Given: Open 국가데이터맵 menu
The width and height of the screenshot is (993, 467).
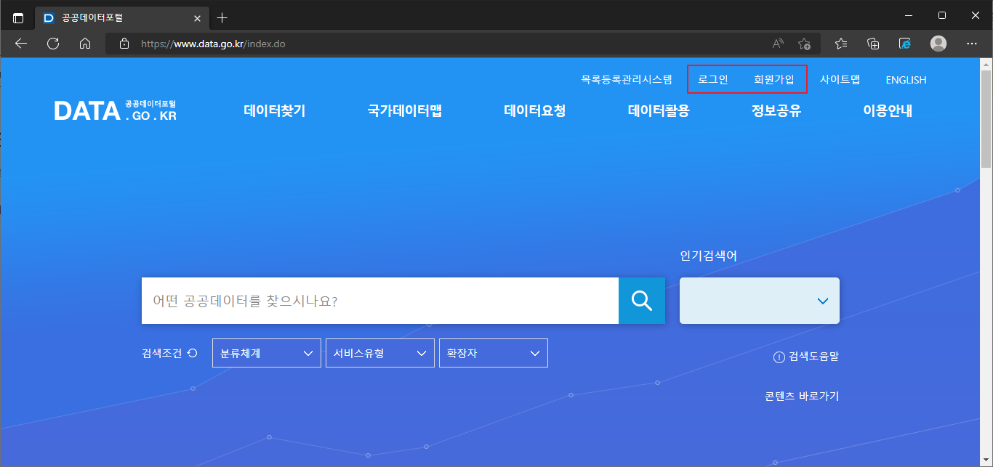Looking at the screenshot, I should [x=405, y=110].
